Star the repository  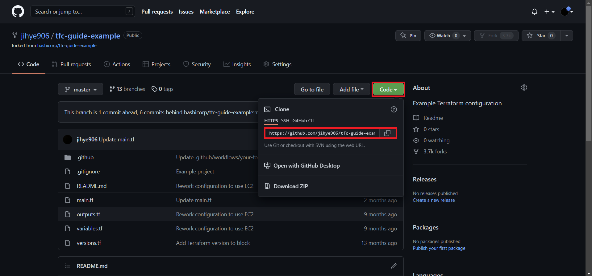[x=541, y=36]
